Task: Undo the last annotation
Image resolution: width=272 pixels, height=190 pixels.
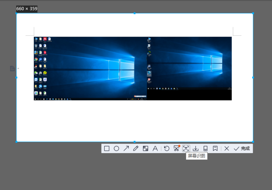Action: coord(167,149)
